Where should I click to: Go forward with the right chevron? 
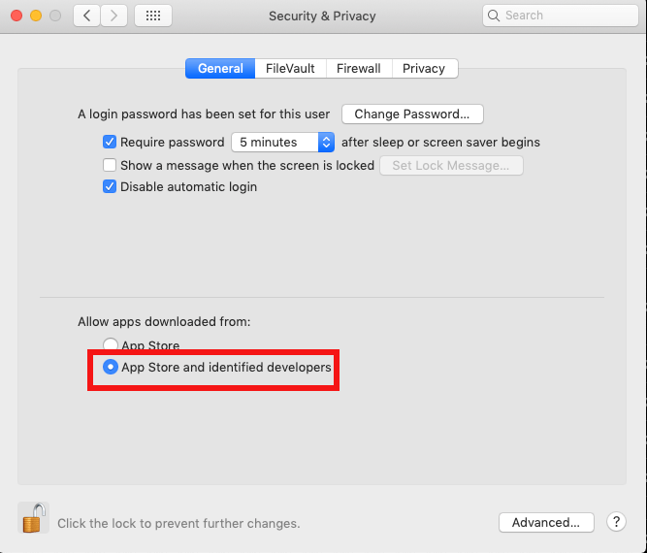[113, 16]
